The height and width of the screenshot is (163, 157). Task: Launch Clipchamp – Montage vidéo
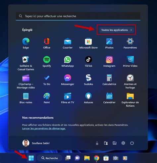point(26,82)
